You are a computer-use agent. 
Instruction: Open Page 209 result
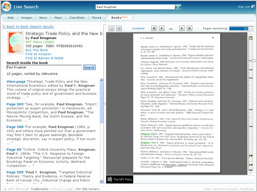15,173
